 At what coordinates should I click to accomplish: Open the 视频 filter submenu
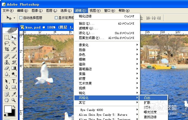click(107, 88)
